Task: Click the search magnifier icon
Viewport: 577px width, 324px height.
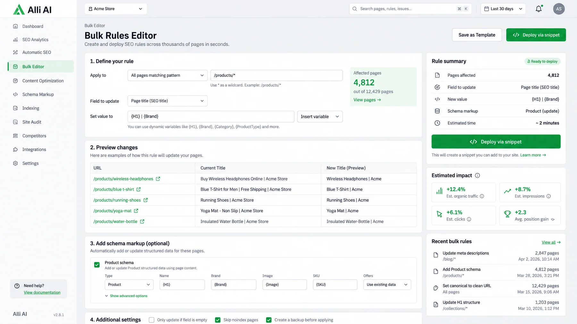Action: click(355, 9)
